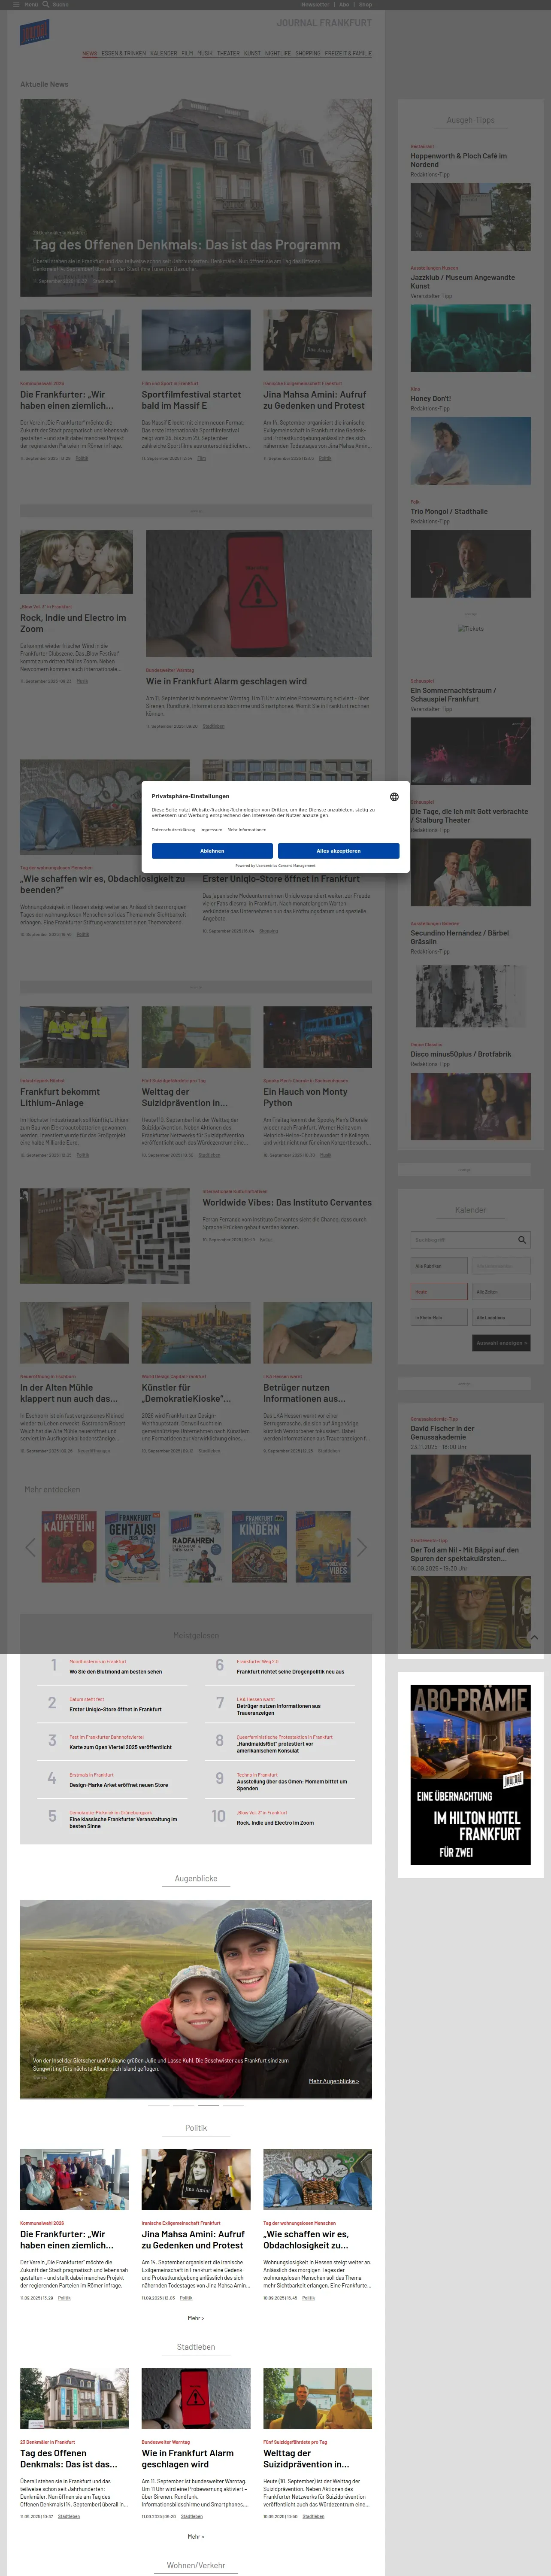Open Disco minus50plus / Brotfabrik tip
This screenshot has width=551, height=2576.
pos(461,1054)
